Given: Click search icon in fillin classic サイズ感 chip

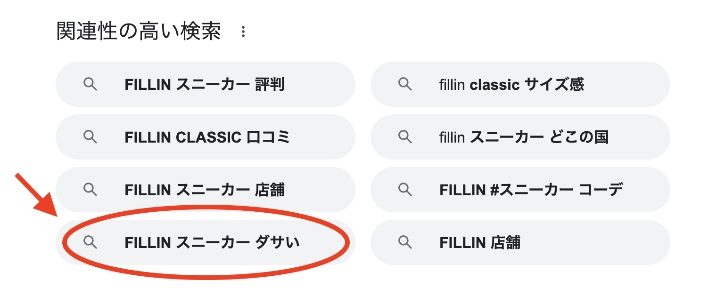Looking at the screenshot, I should (x=405, y=85).
